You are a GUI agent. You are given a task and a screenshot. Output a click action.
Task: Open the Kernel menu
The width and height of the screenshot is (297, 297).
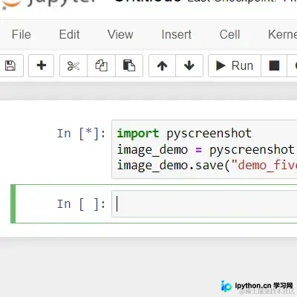tap(282, 34)
